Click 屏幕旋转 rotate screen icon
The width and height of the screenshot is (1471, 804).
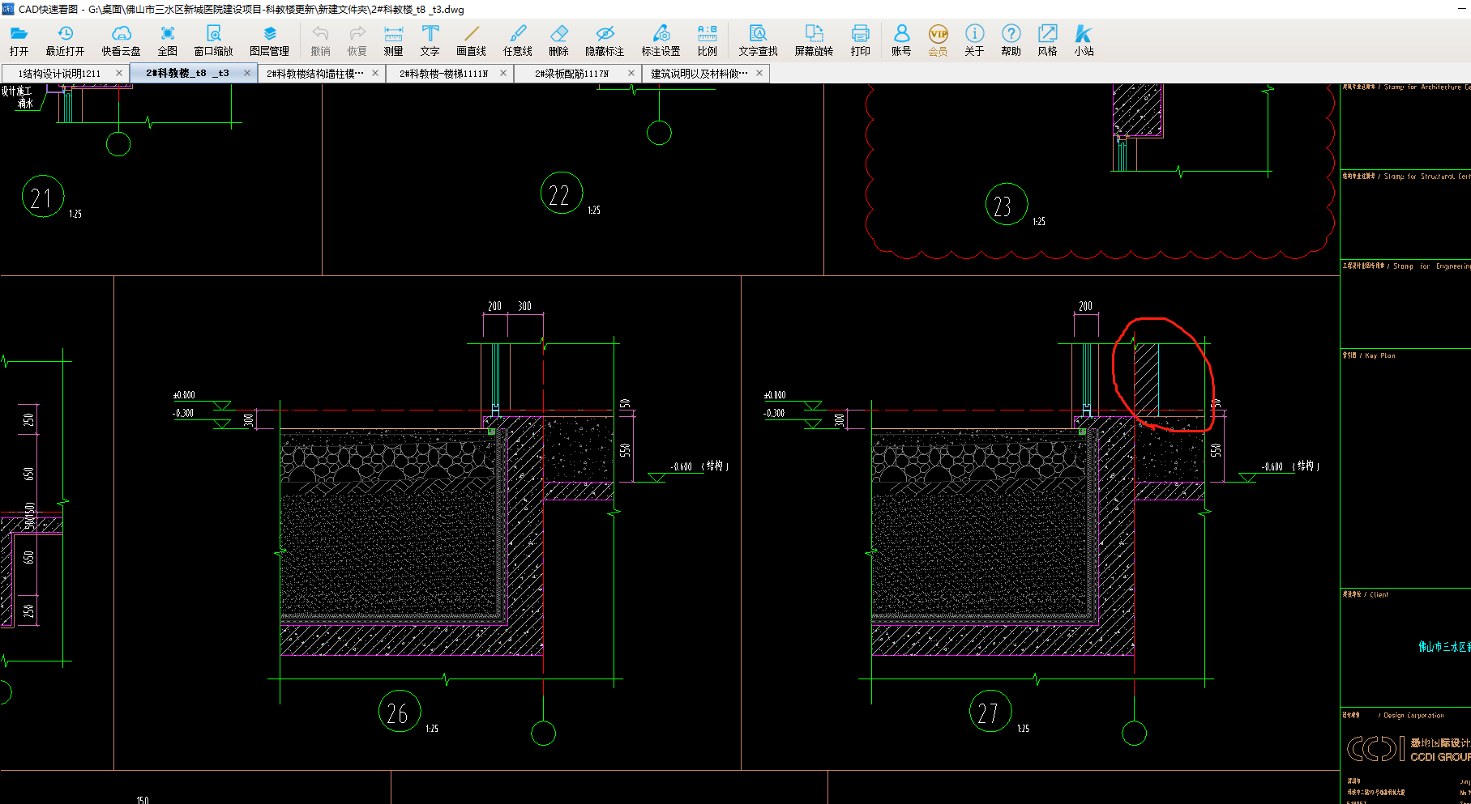tap(814, 40)
